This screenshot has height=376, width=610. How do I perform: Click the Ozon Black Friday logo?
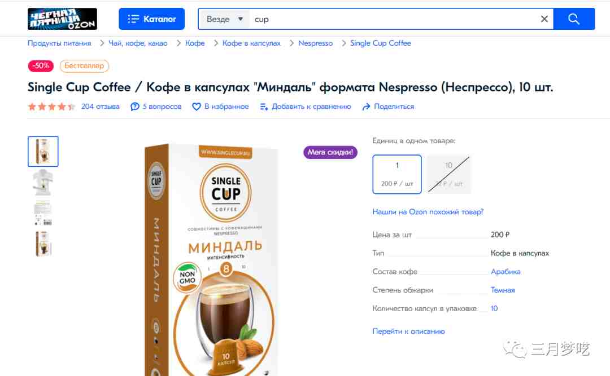pos(62,19)
